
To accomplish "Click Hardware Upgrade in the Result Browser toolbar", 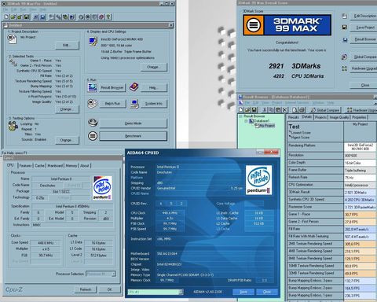I will pyautogui.click(x=362, y=110).
